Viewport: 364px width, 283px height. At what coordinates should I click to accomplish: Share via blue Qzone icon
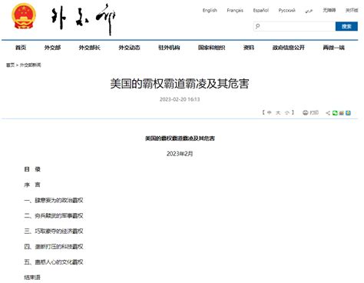[348, 113]
